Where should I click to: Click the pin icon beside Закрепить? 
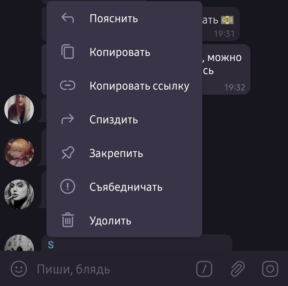tap(68, 153)
